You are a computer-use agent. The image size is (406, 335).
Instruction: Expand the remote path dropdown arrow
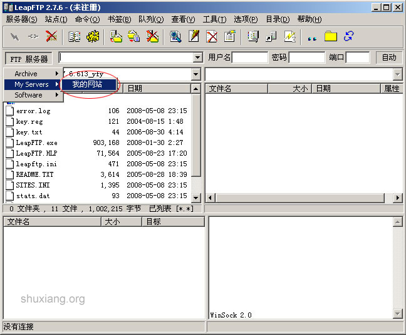[x=397, y=74]
